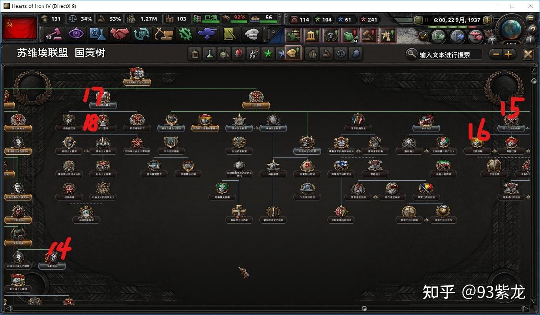Click the question mark wreath alert

(x=331, y=35)
